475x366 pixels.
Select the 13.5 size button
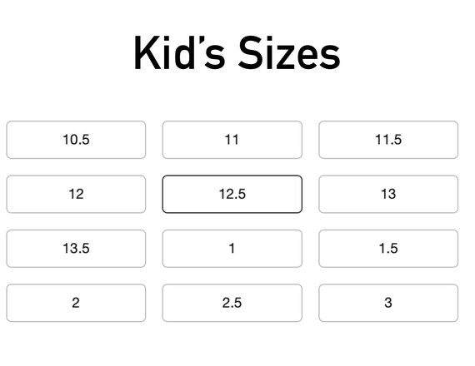pos(76,249)
